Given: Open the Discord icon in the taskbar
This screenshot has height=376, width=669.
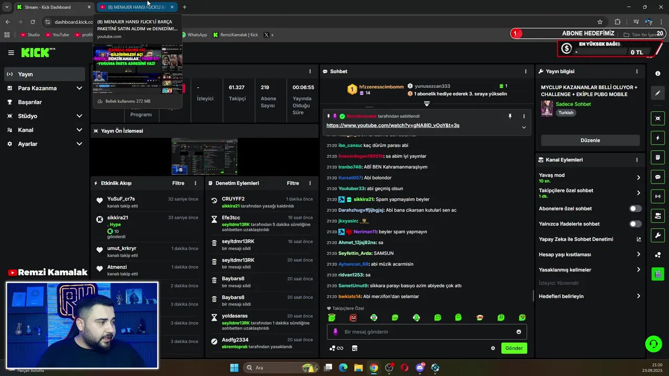Looking at the screenshot, I should tap(420, 368).
